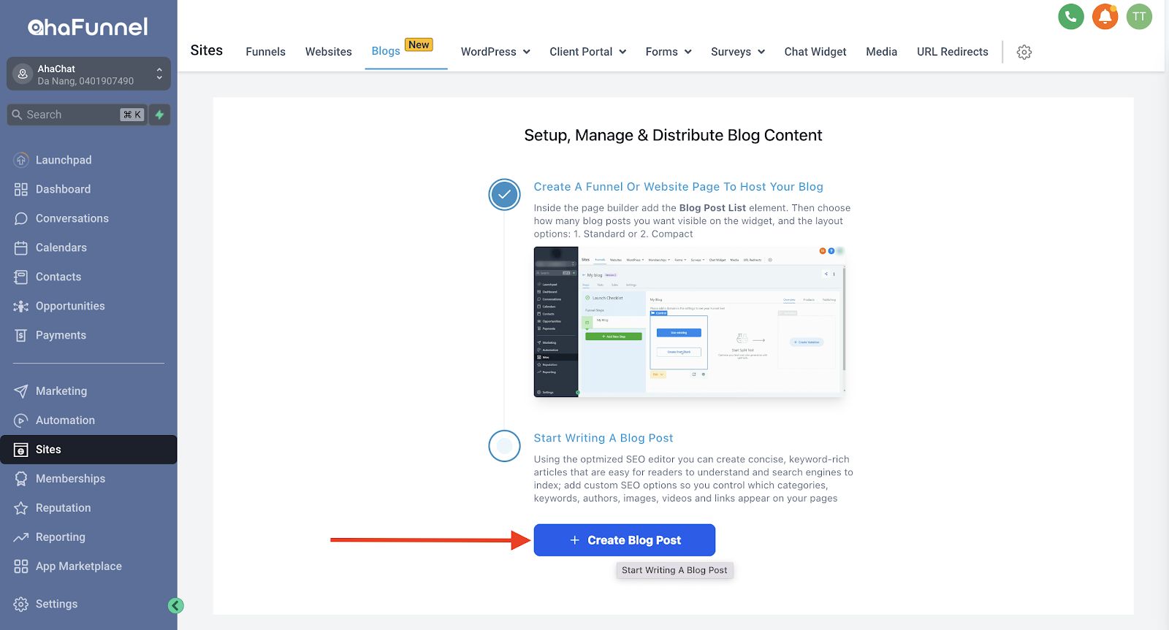Click the lightning bolt quick actions icon

[x=159, y=115]
